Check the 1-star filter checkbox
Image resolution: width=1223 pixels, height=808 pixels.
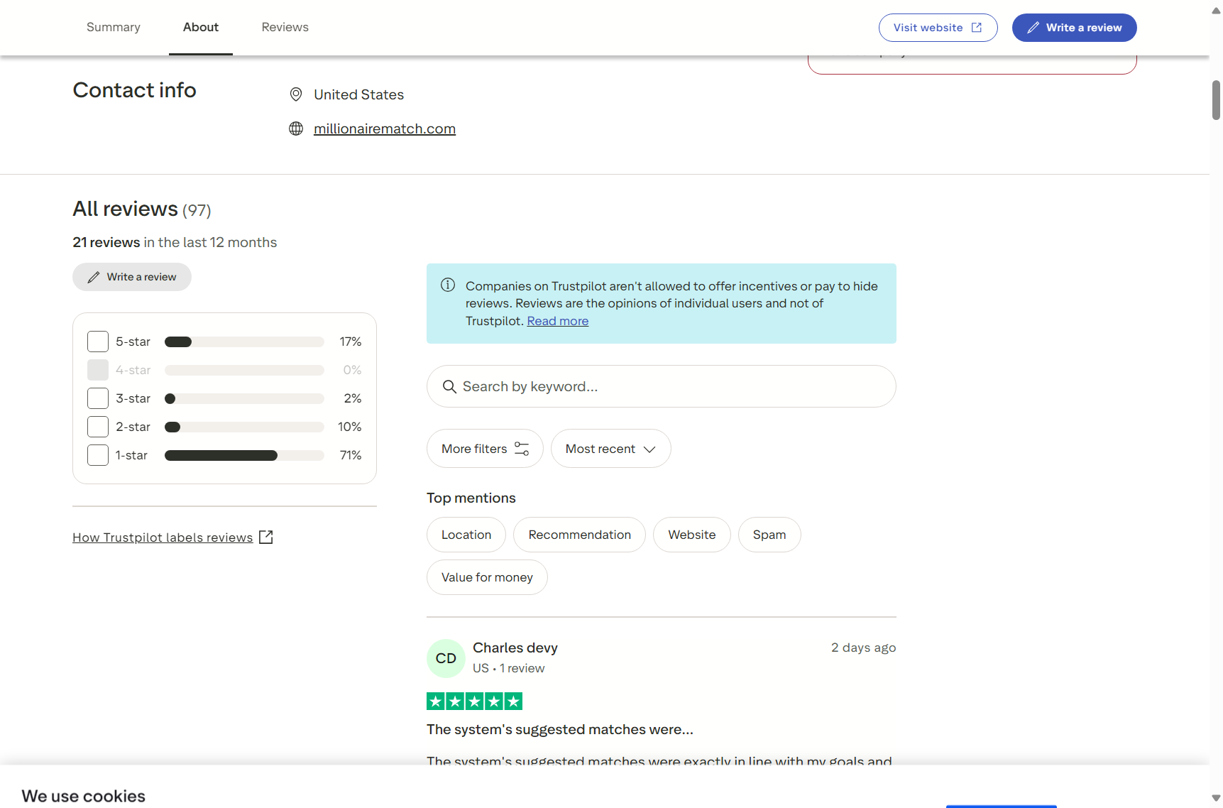click(x=98, y=455)
